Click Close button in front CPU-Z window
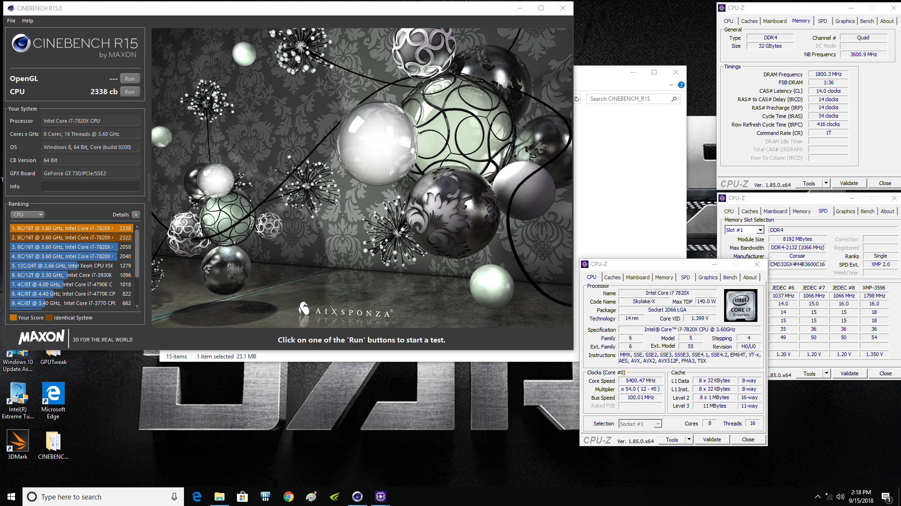Screen dimensions: 901x506 coord(748,439)
